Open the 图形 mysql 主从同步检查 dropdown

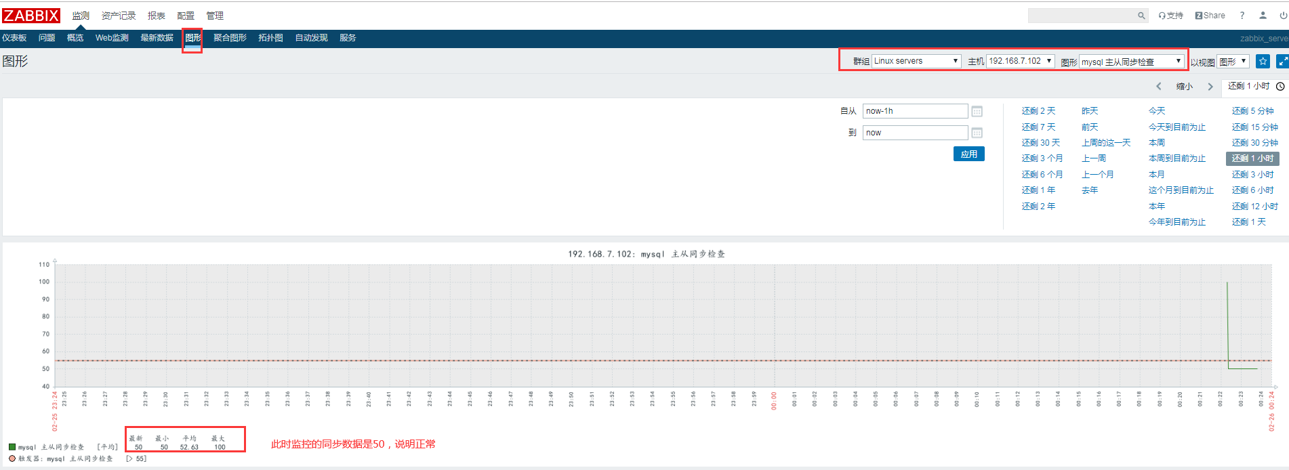[x=1131, y=62]
